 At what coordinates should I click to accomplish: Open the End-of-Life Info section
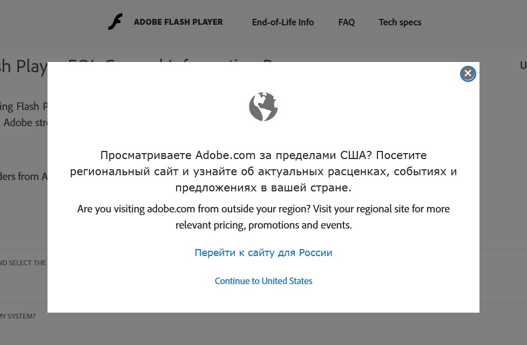[283, 22]
